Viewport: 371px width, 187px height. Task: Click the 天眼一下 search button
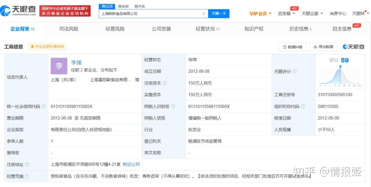218,14
